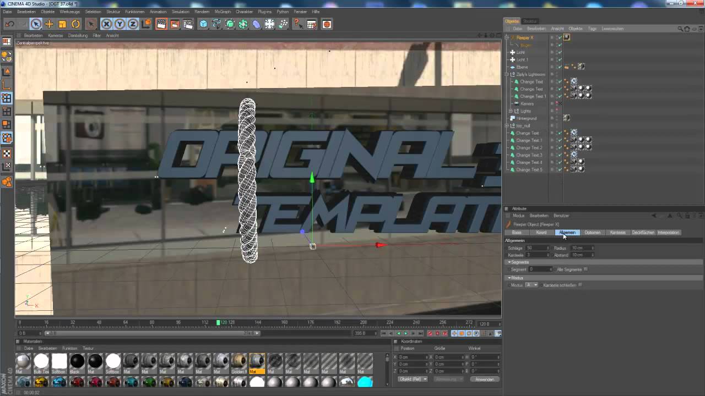
Task: Click the Radius value field
Action: [582, 248]
